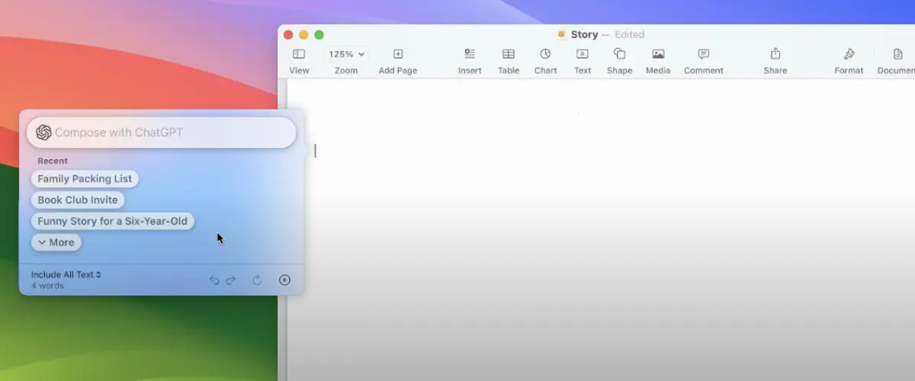Open the Include All Text dropdown
915x381 pixels.
pyautogui.click(x=66, y=274)
